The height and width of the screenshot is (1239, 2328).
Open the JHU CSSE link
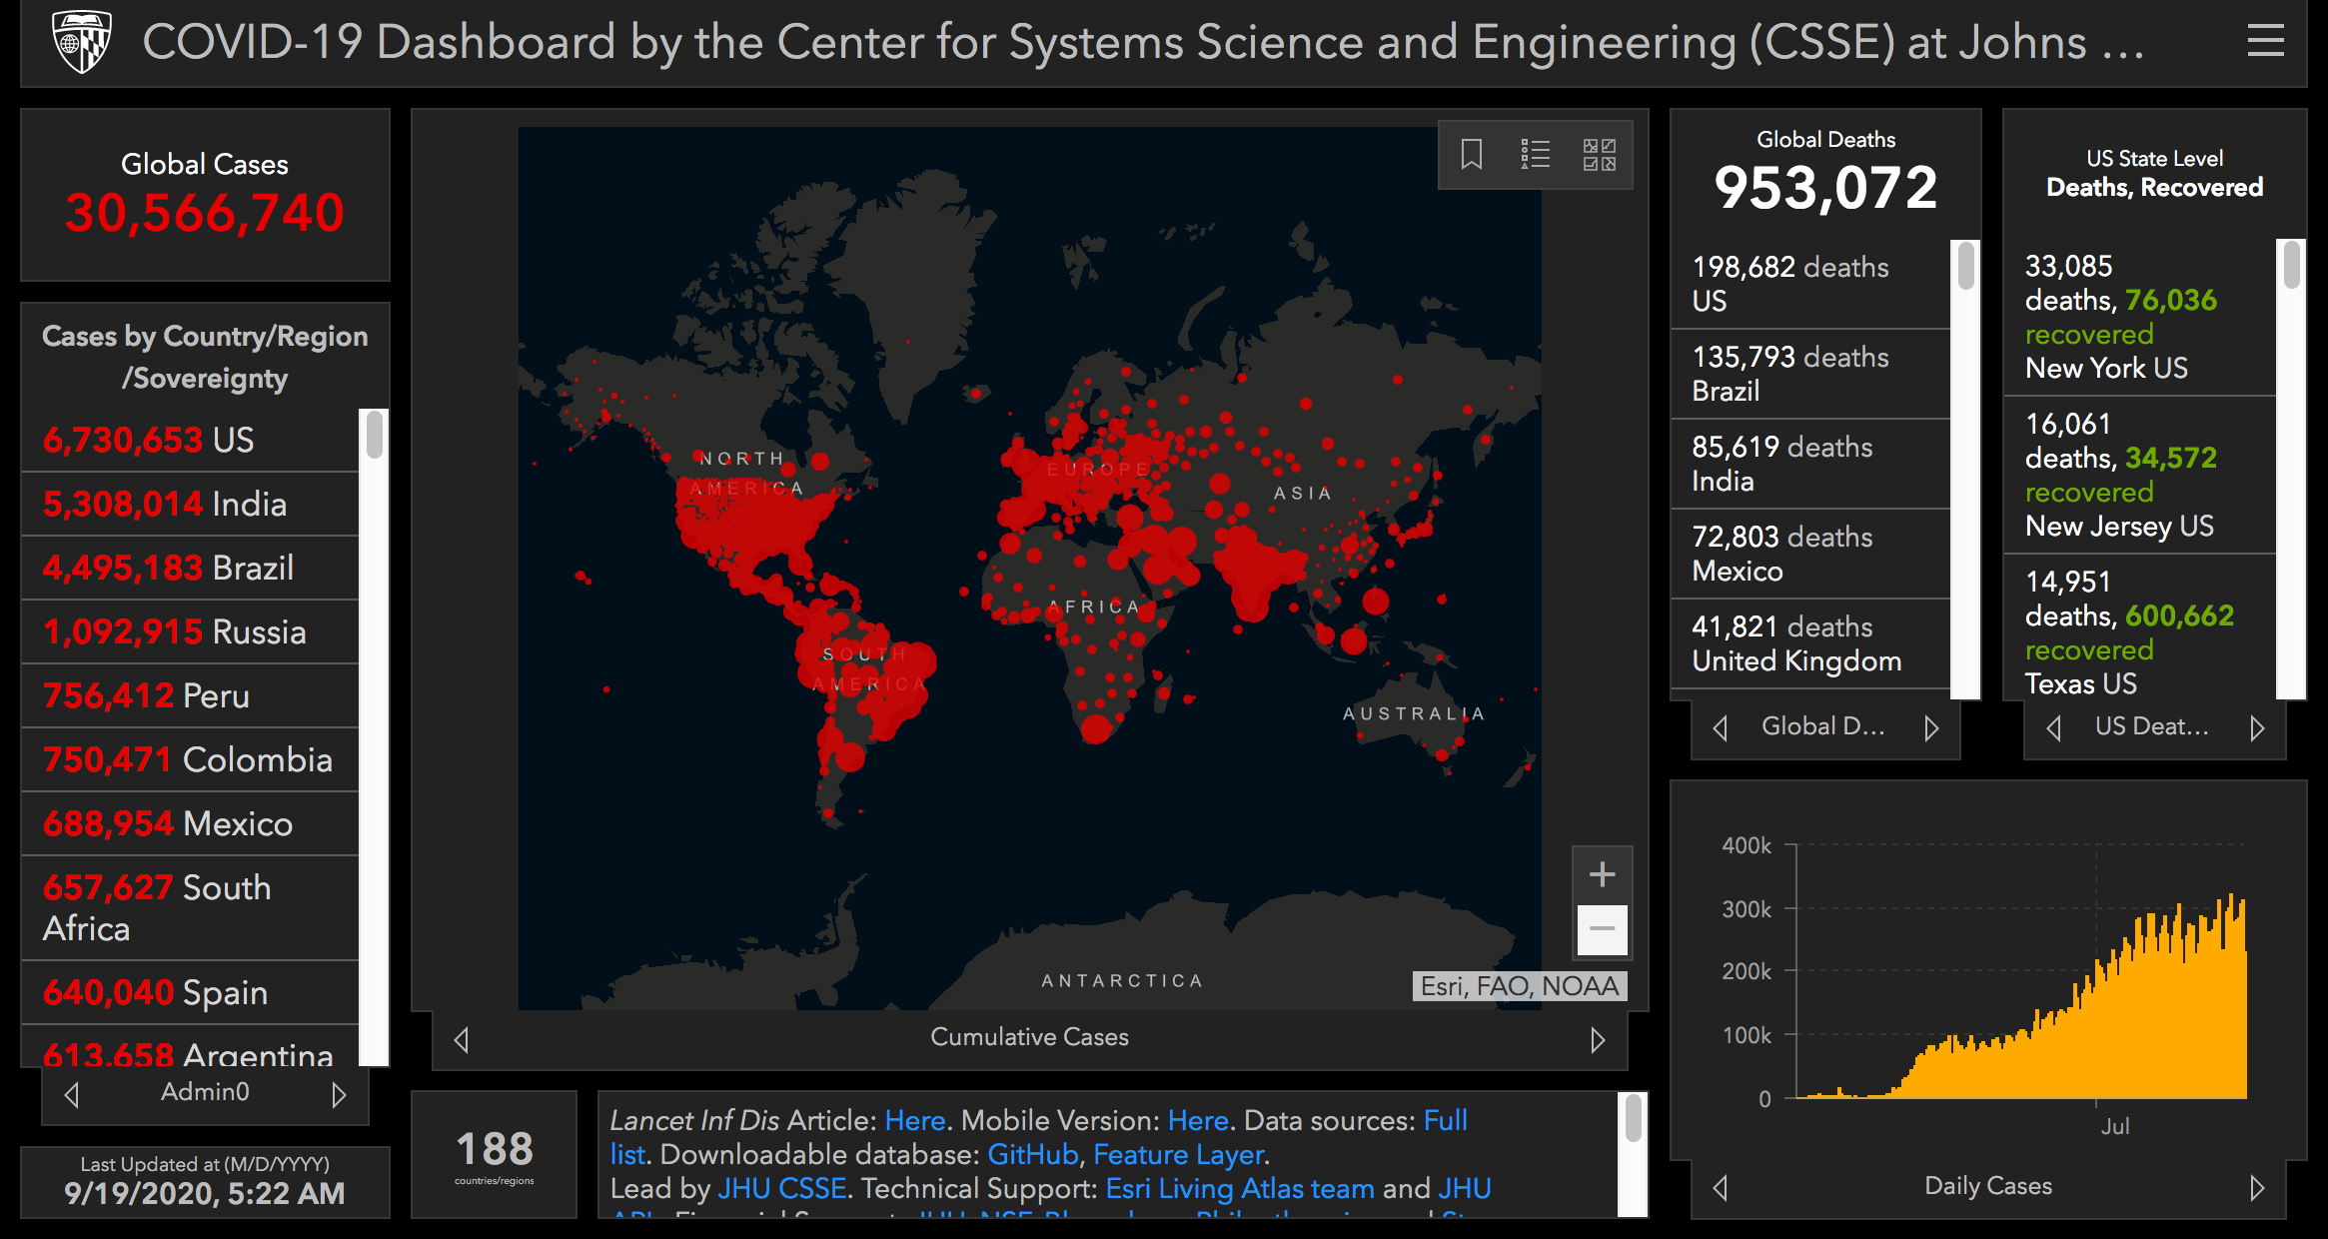tap(782, 1189)
